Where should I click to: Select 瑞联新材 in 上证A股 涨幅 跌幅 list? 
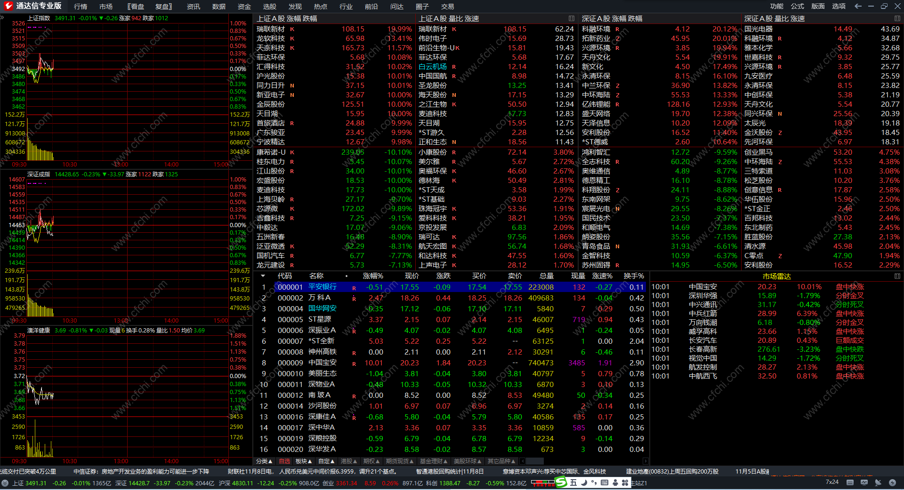pos(334,29)
